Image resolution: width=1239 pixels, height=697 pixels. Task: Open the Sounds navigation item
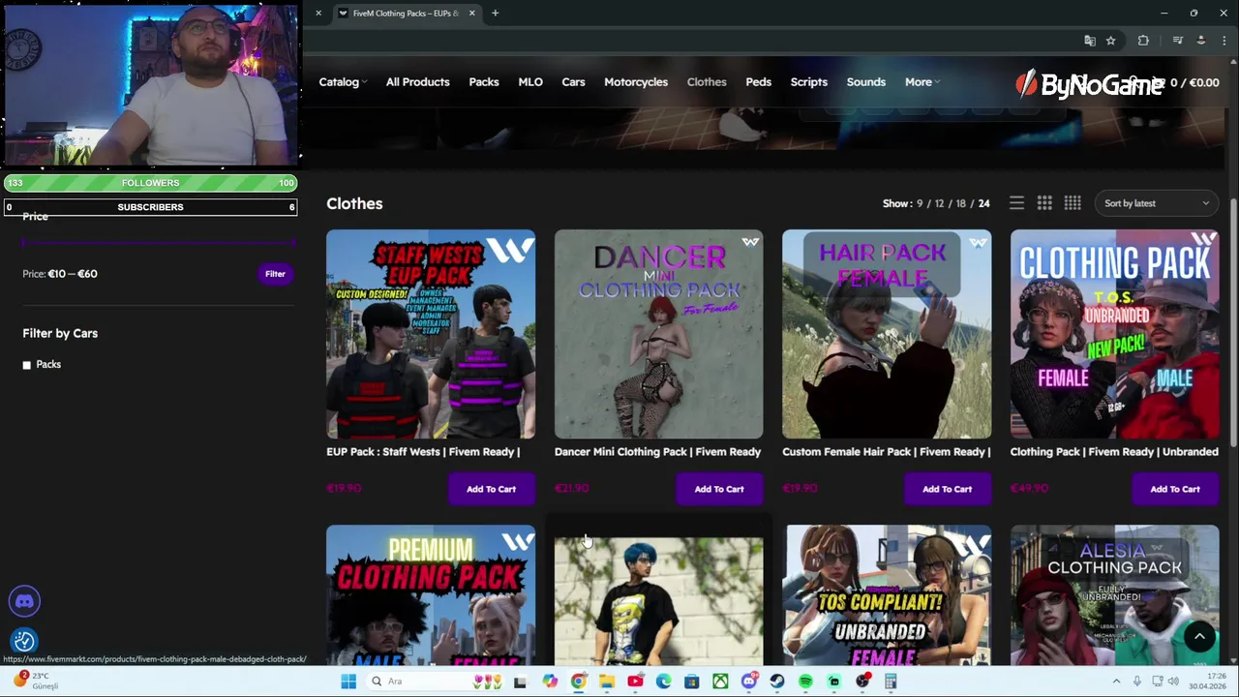coord(866,82)
